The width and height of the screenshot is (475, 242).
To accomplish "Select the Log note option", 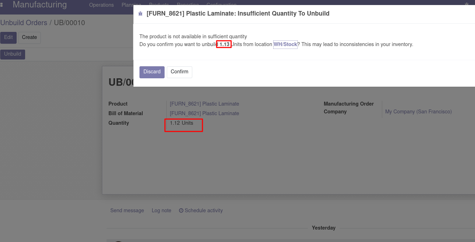I will 161,210.
